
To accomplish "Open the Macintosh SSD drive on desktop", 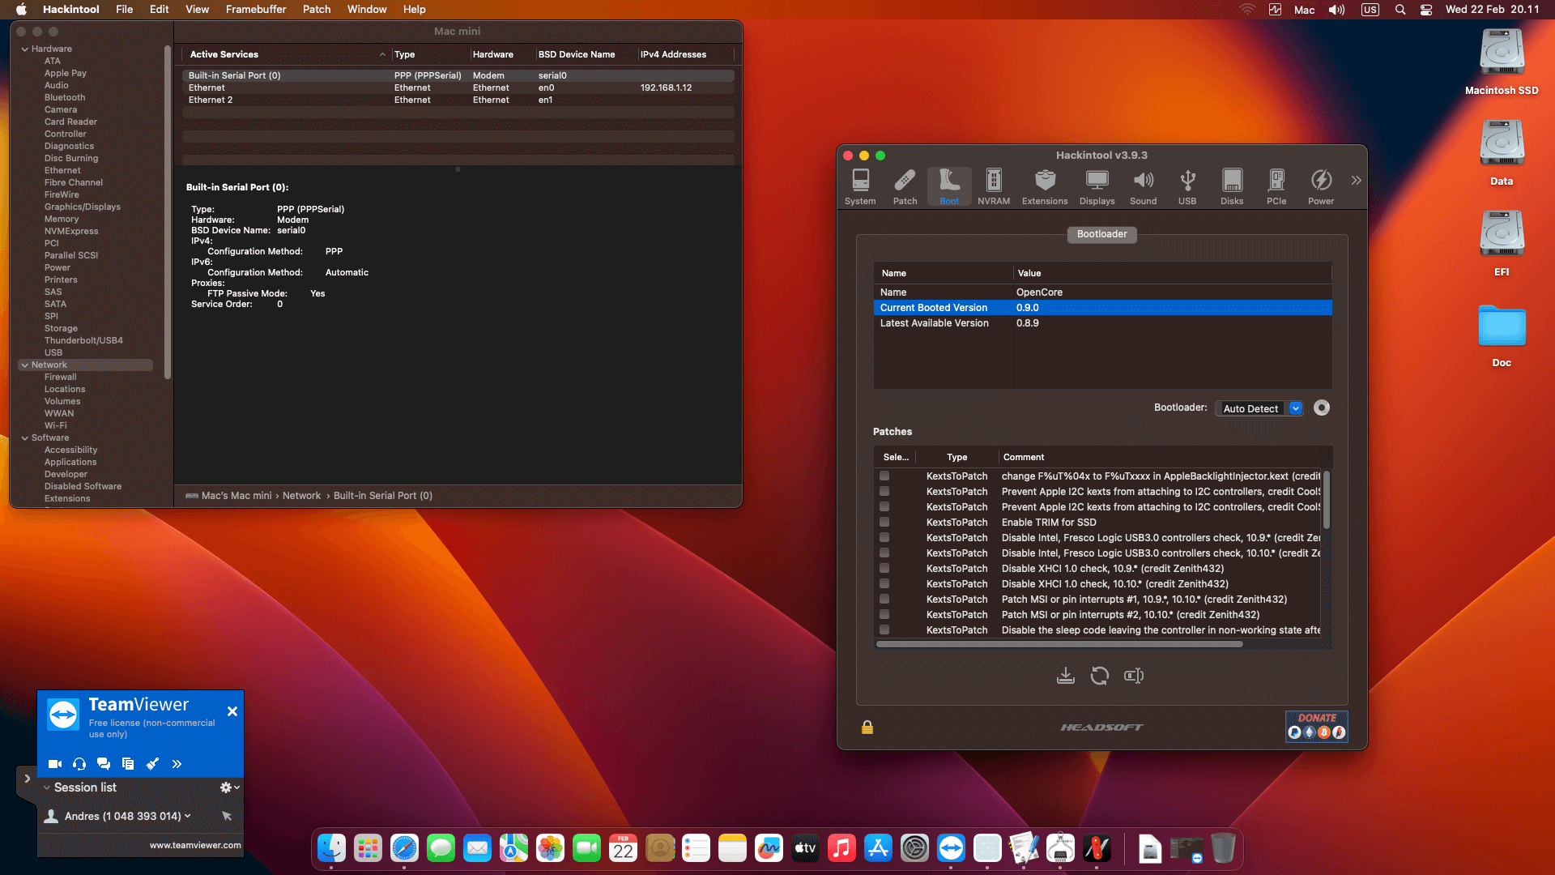I will (1502, 62).
